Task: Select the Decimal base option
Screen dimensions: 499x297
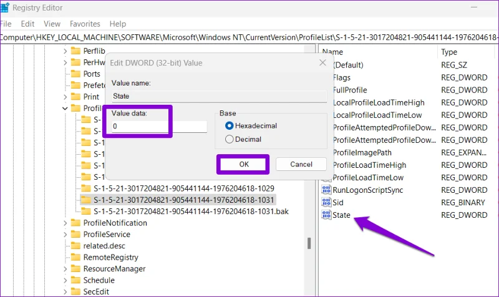Action: pyautogui.click(x=229, y=139)
